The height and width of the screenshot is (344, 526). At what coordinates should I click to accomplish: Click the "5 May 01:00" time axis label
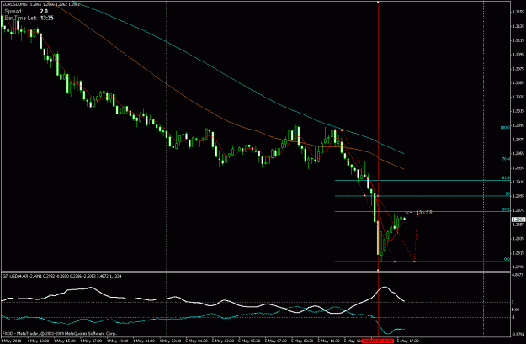[197, 341]
